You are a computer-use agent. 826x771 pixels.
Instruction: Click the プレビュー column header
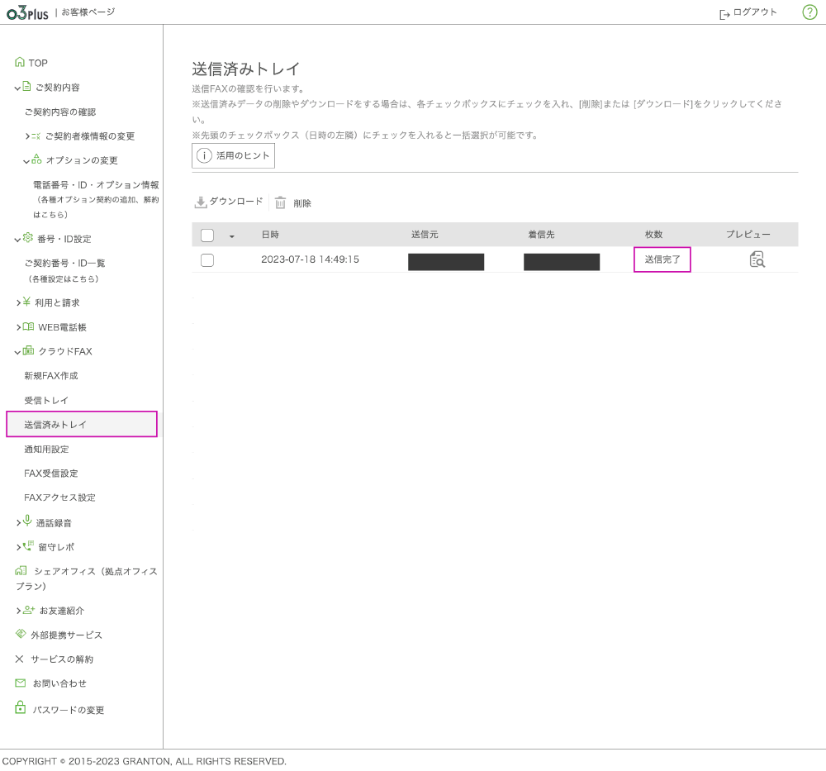coord(748,235)
